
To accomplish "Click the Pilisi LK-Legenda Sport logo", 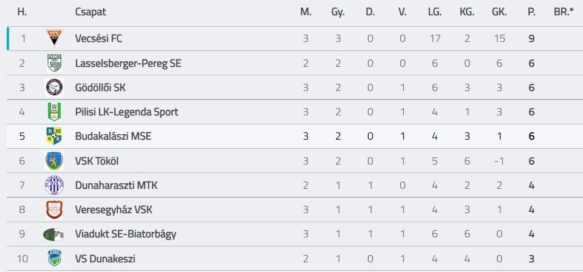I will 54,112.
